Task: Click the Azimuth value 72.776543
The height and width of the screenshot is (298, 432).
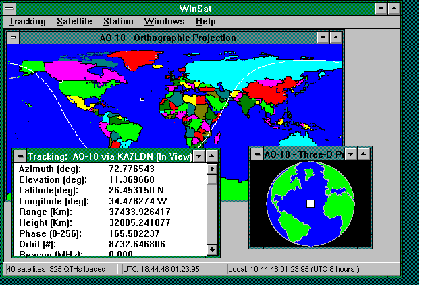Action: point(132,169)
